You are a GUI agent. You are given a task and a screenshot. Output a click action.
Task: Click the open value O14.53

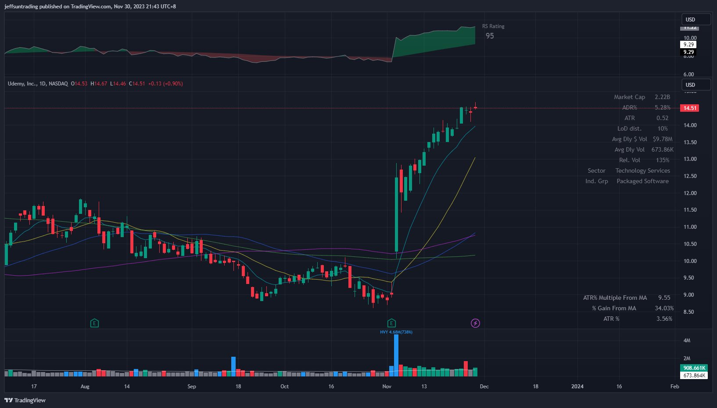(x=79, y=84)
